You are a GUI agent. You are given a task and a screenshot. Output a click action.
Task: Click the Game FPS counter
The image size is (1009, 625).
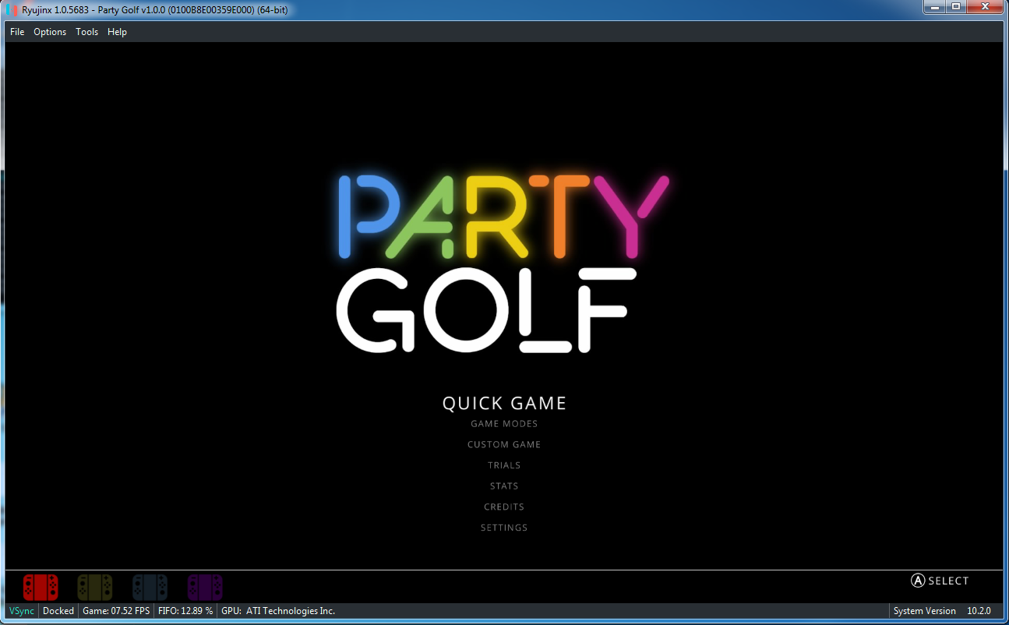click(115, 611)
